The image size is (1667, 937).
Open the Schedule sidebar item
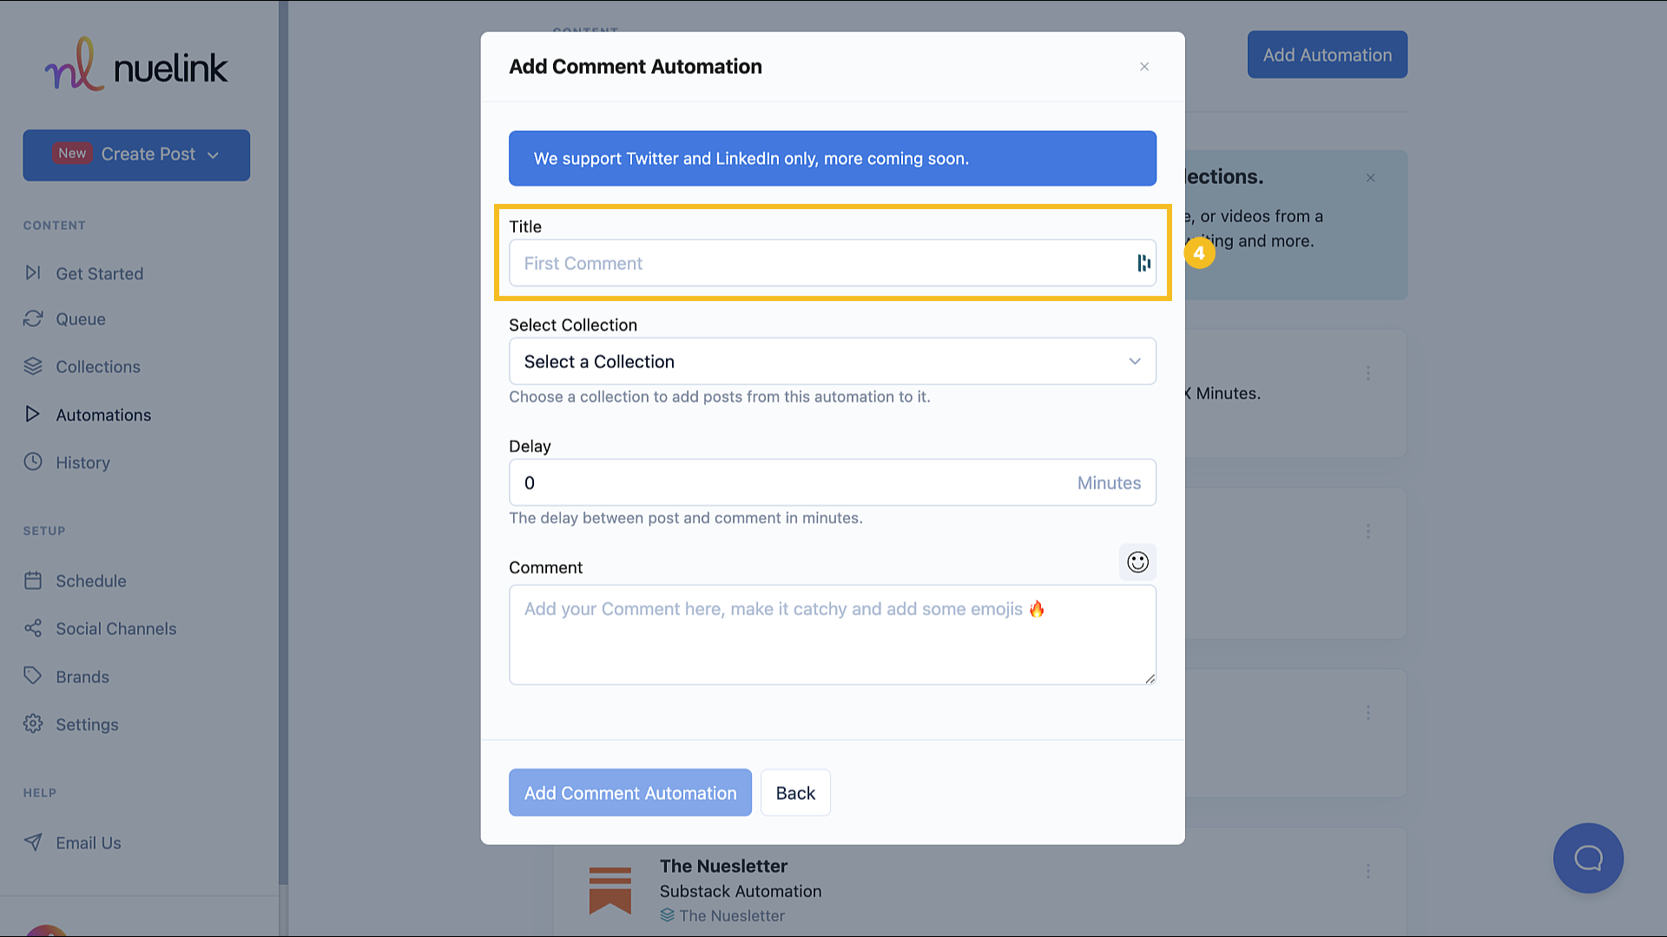click(90, 580)
